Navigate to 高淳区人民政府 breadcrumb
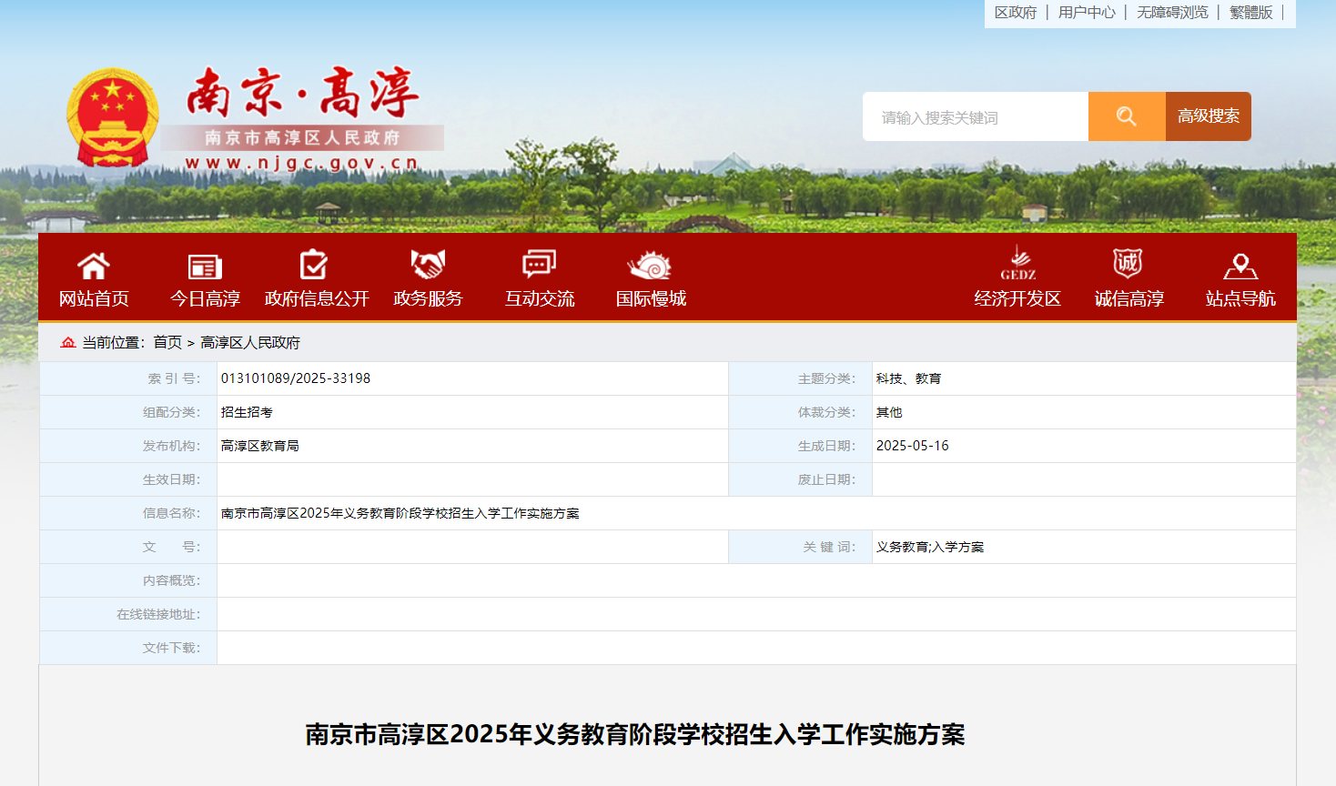1336x786 pixels. [x=250, y=343]
